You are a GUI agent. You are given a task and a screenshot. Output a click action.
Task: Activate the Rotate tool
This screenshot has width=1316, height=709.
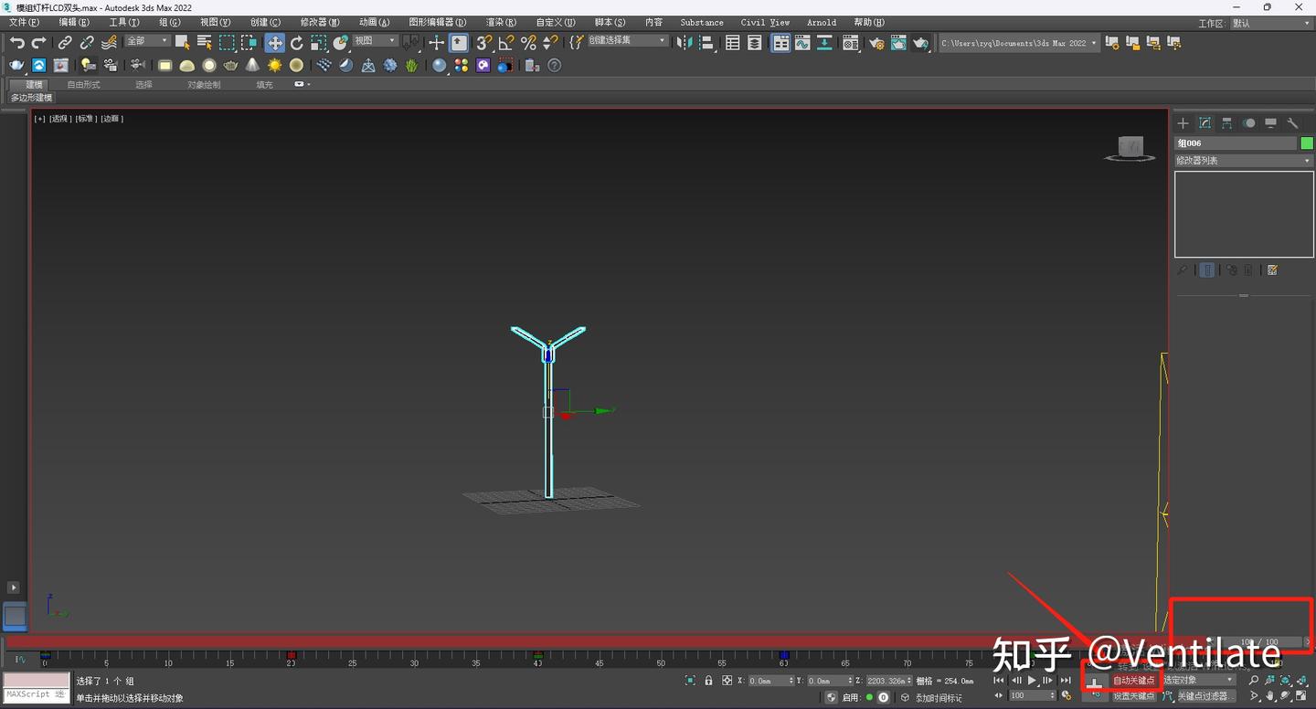point(296,41)
